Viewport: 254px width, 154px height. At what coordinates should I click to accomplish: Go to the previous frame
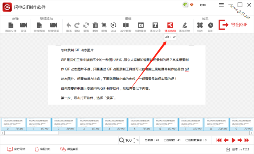click(x=226, y=140)
